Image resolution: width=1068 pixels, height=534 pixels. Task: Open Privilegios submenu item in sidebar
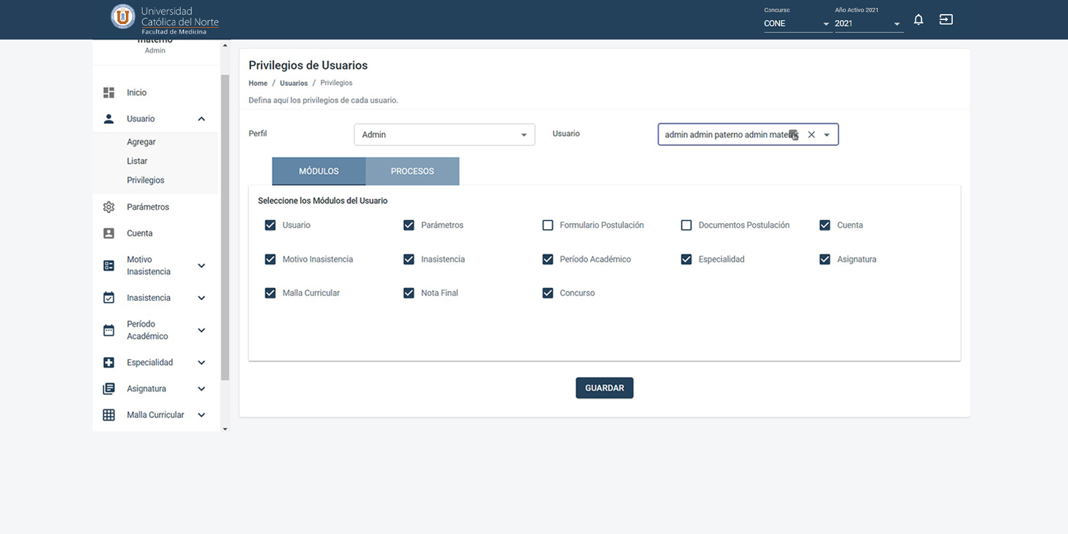145,180
